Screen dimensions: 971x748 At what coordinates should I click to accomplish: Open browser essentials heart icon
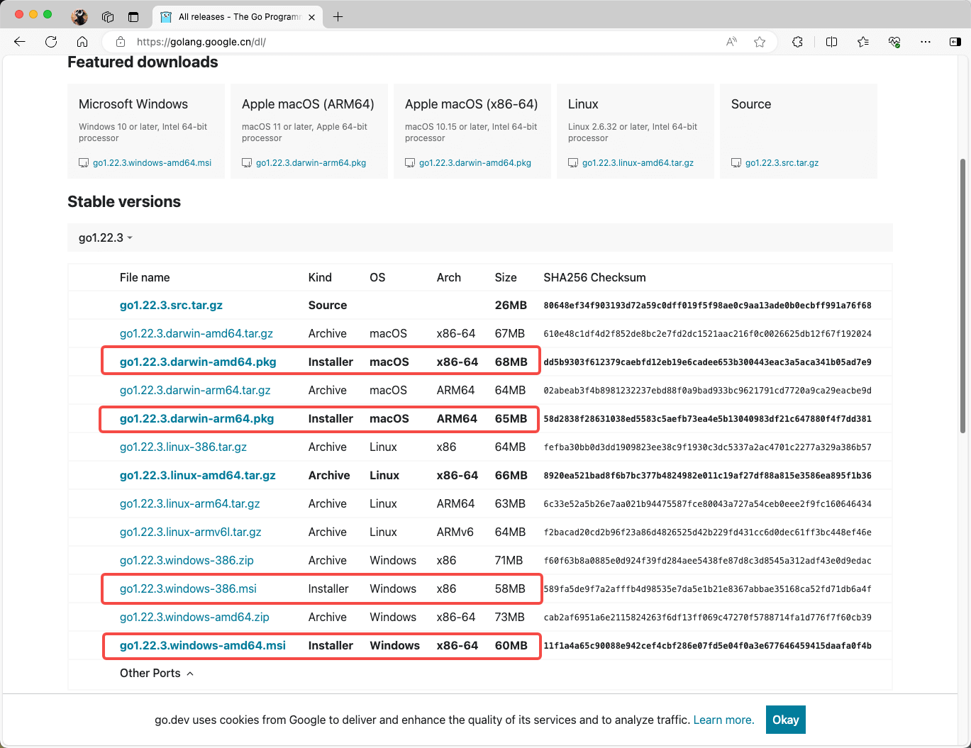pos(894,42)
